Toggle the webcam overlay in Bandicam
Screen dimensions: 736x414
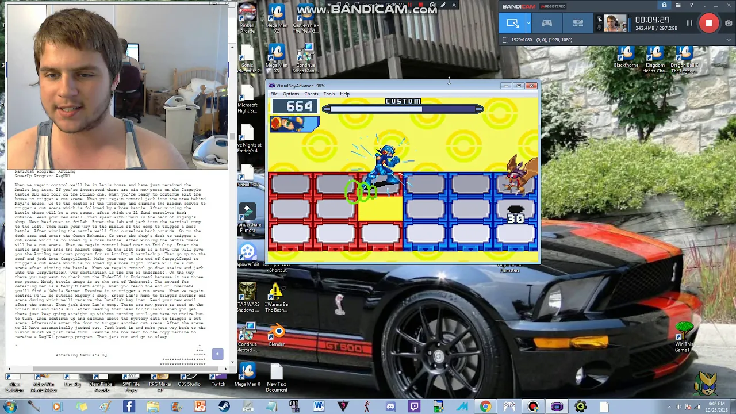point(600,19)
